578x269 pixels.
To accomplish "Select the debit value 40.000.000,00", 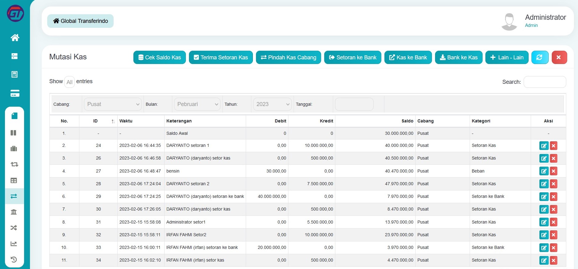I will point(272,196).
